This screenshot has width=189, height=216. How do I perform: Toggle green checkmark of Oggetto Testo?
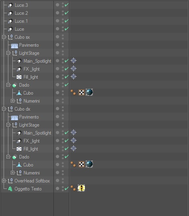[x=67, y=188]
